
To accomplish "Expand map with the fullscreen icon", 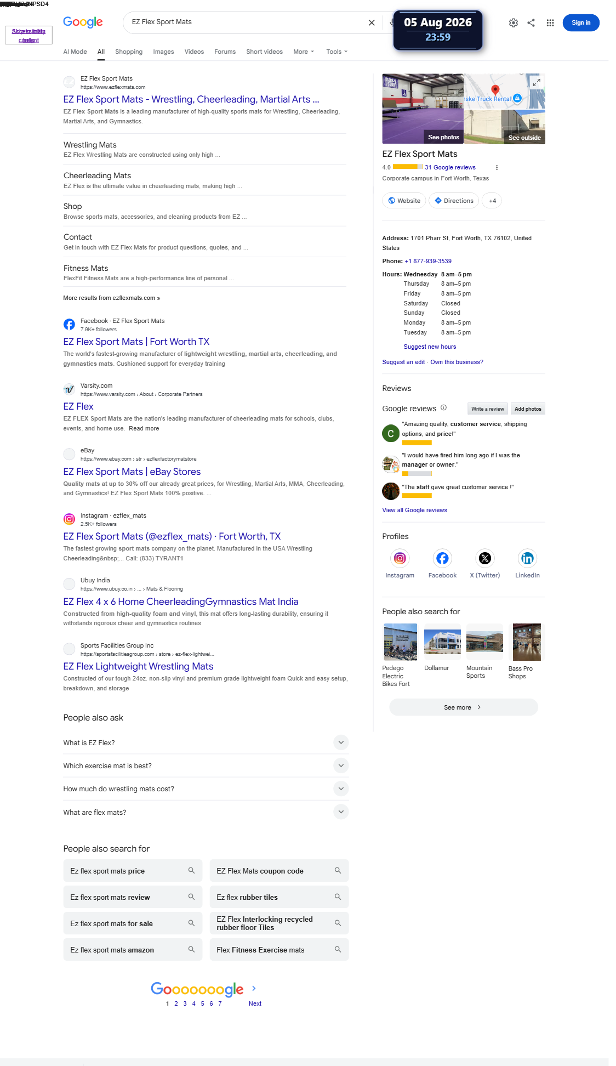I will click(x=537, y=82).
